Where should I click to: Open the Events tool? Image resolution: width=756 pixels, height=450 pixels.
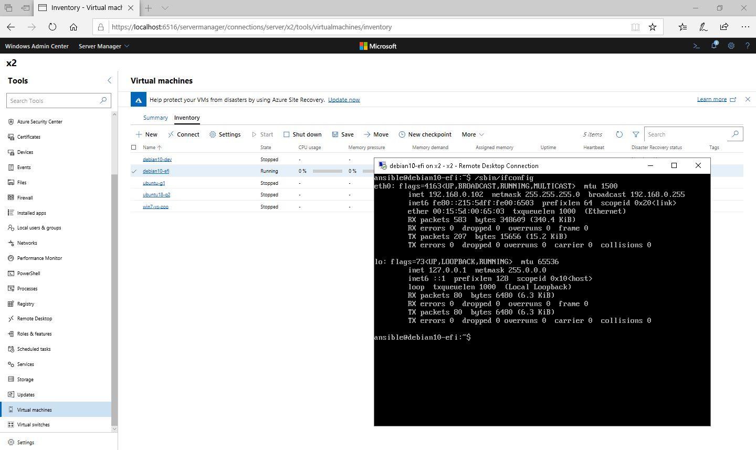tap(24, 168)
